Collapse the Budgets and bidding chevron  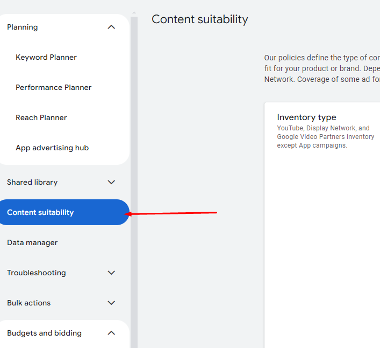coord(111,333)
